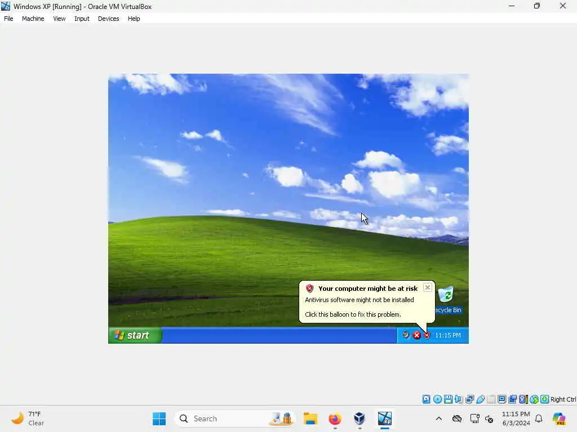Open the host clock and date 6/3/2024

coord(516,418)
